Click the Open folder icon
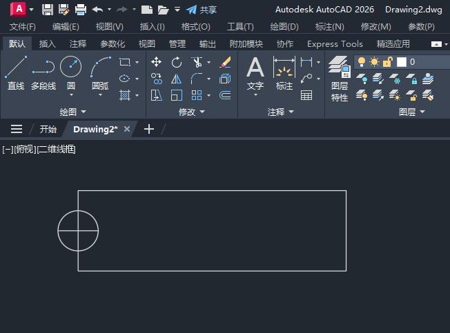Viewport: 450px width, 333px height. pyautogui.click(x=163, y=10)
